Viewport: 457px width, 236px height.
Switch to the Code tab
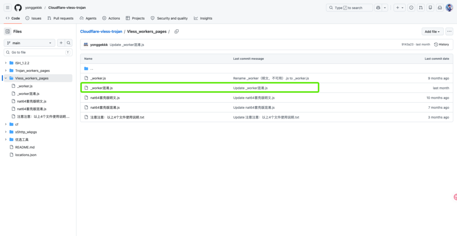[13, 18]
